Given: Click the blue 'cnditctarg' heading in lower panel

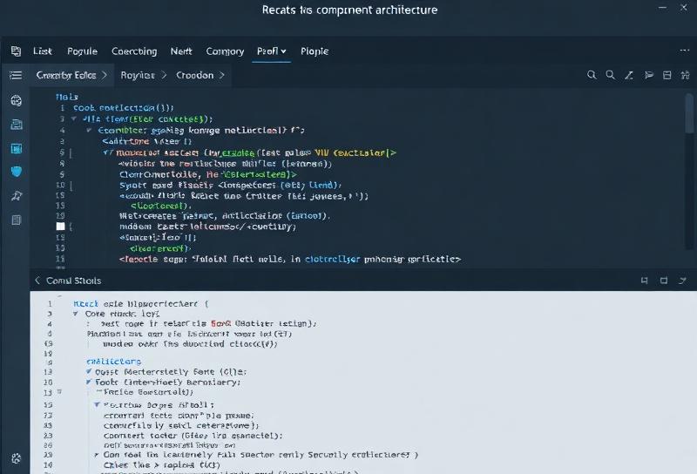Looking at the screenshot, I should tap(114, 362).
